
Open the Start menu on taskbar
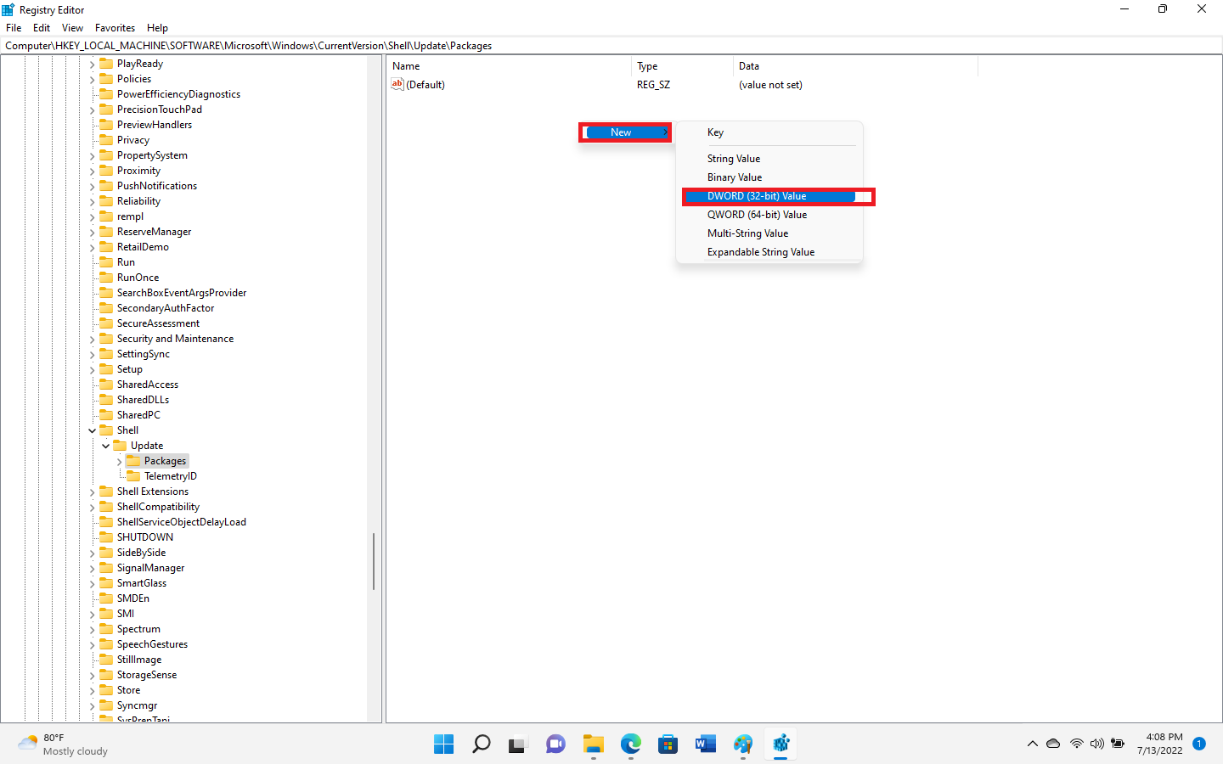(x=443, y=744)
